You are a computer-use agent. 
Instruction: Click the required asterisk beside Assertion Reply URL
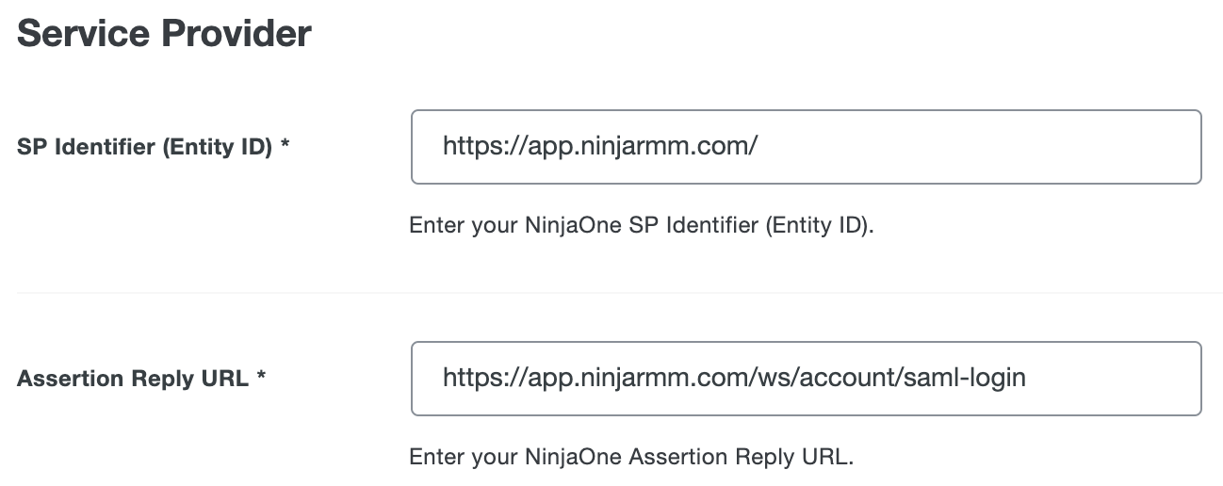point(261,379)
